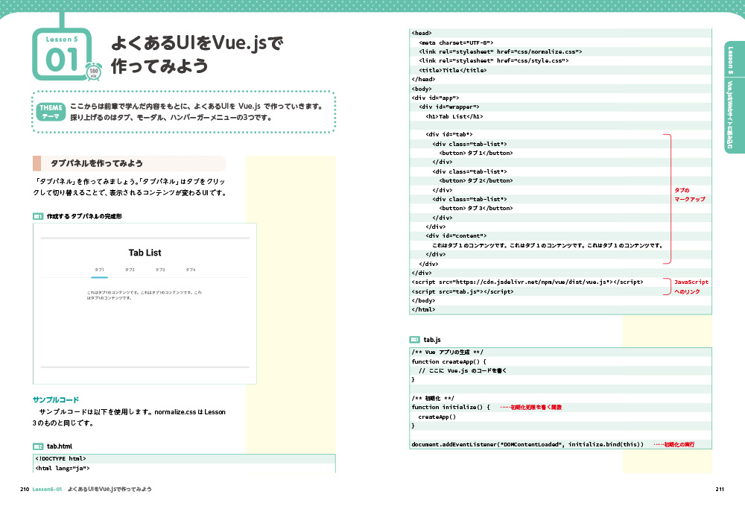The image size is (745, 506).
Task: Click the /** 初期化 **/ comment line
Action: click(x=433, y=398)
